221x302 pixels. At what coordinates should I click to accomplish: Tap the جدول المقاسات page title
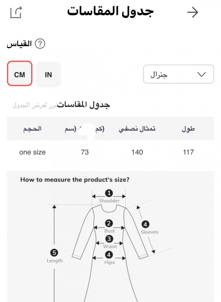[x=110, y=12]
